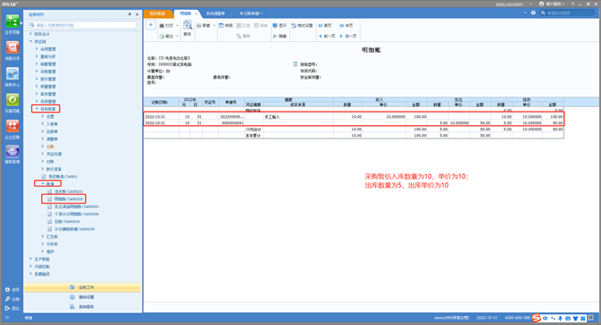This screenshot has width=601, height=325.
Task: Click the navigation search input field
Action: tap(83, 25)
